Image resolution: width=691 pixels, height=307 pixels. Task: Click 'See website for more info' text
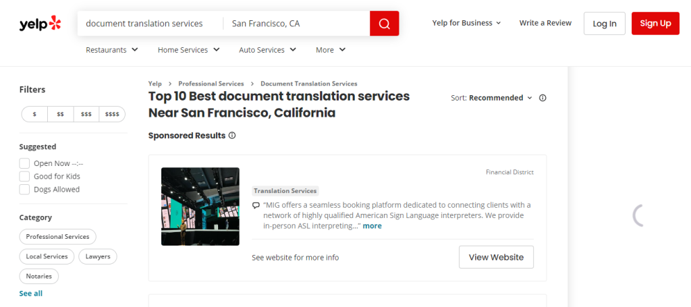pyautogui.click(x=296, y=258)
